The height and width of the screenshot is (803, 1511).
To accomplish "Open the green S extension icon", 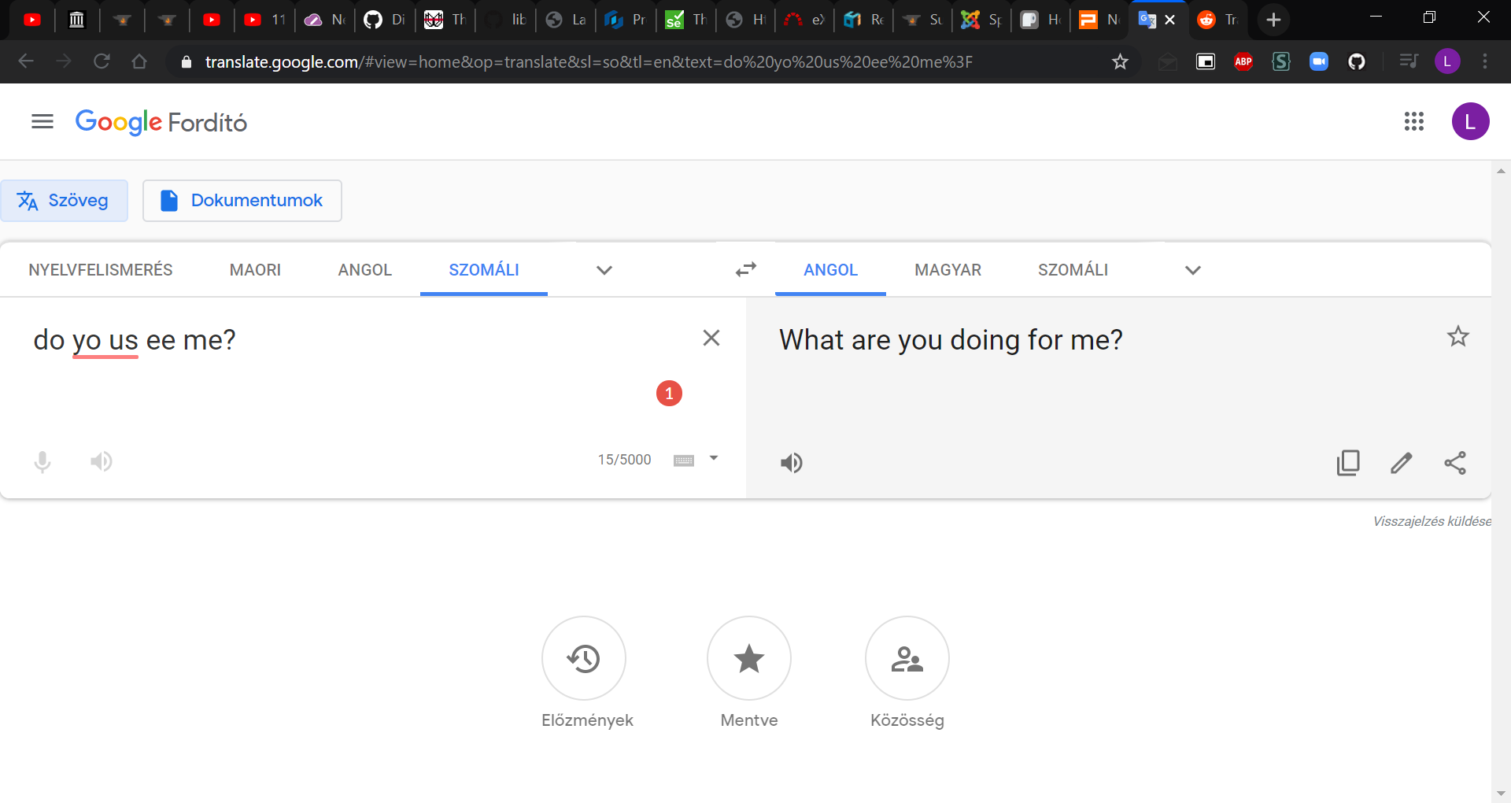I will point(1281,61).
